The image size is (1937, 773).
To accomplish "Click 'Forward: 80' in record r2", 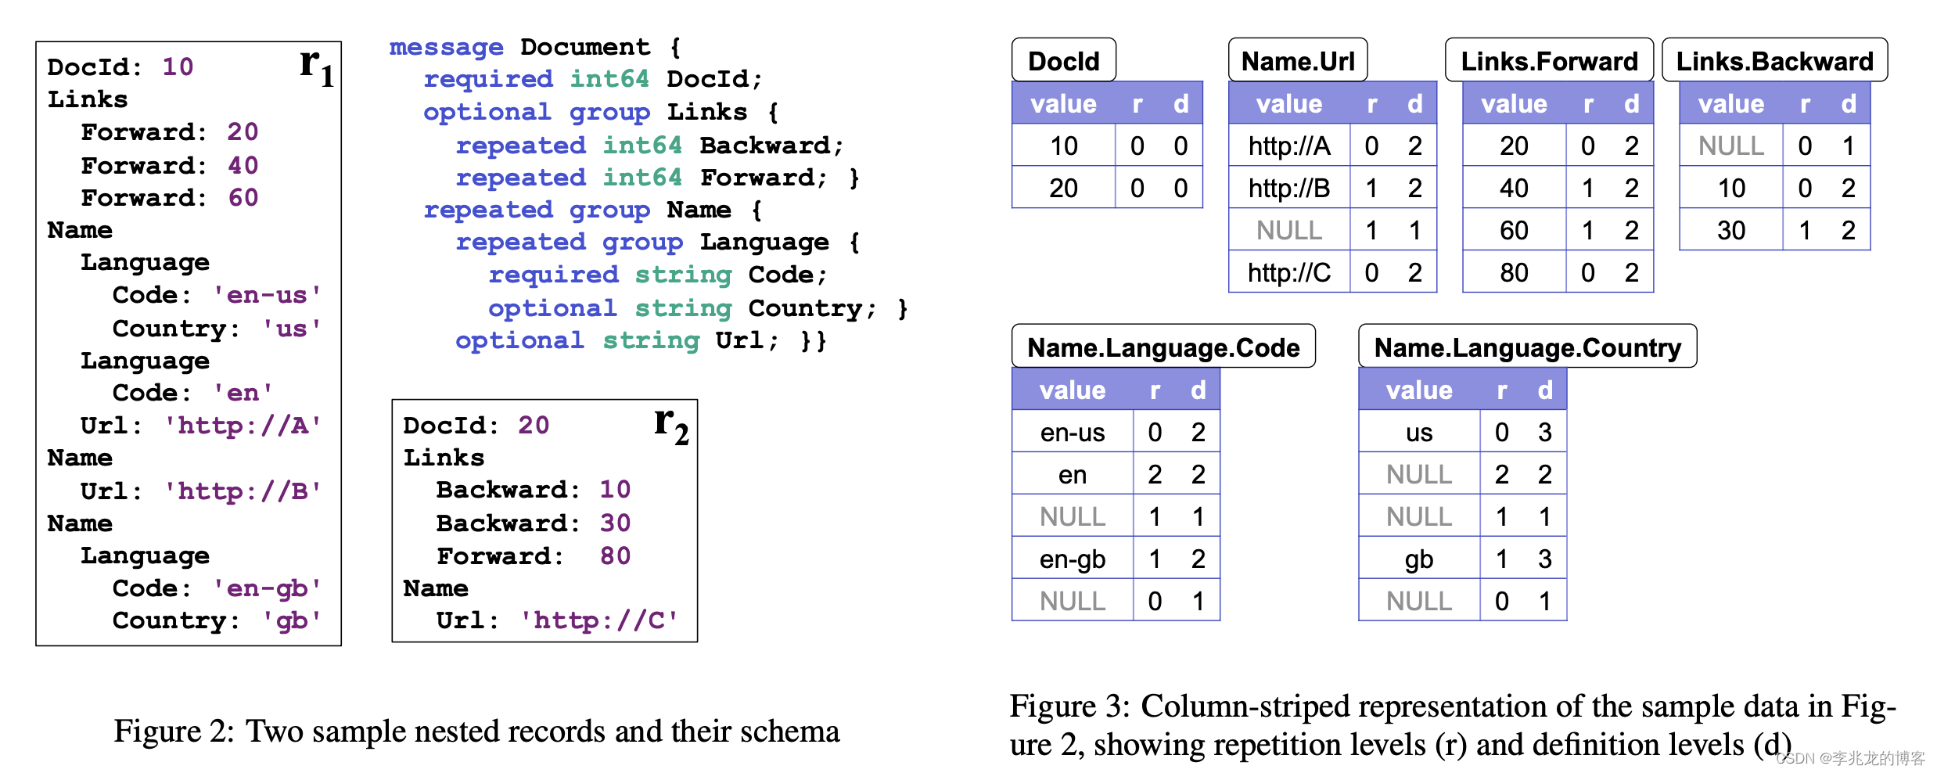I will [534, 556].
